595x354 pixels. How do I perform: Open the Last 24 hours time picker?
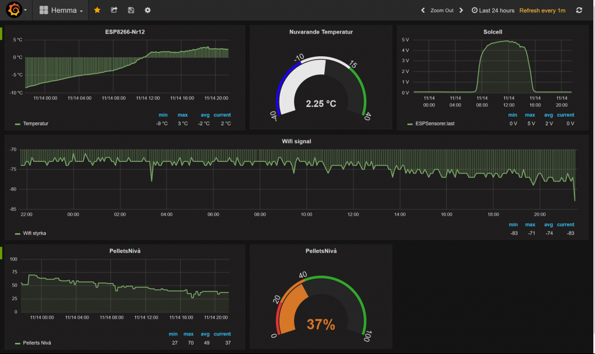(493, 10)
